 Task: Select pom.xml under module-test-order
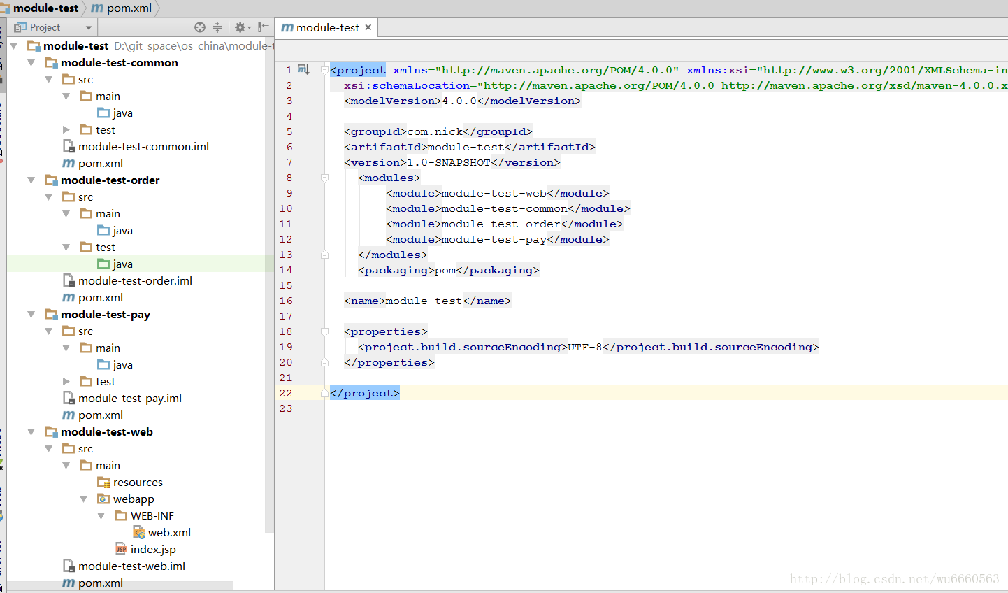click(100, 298)
